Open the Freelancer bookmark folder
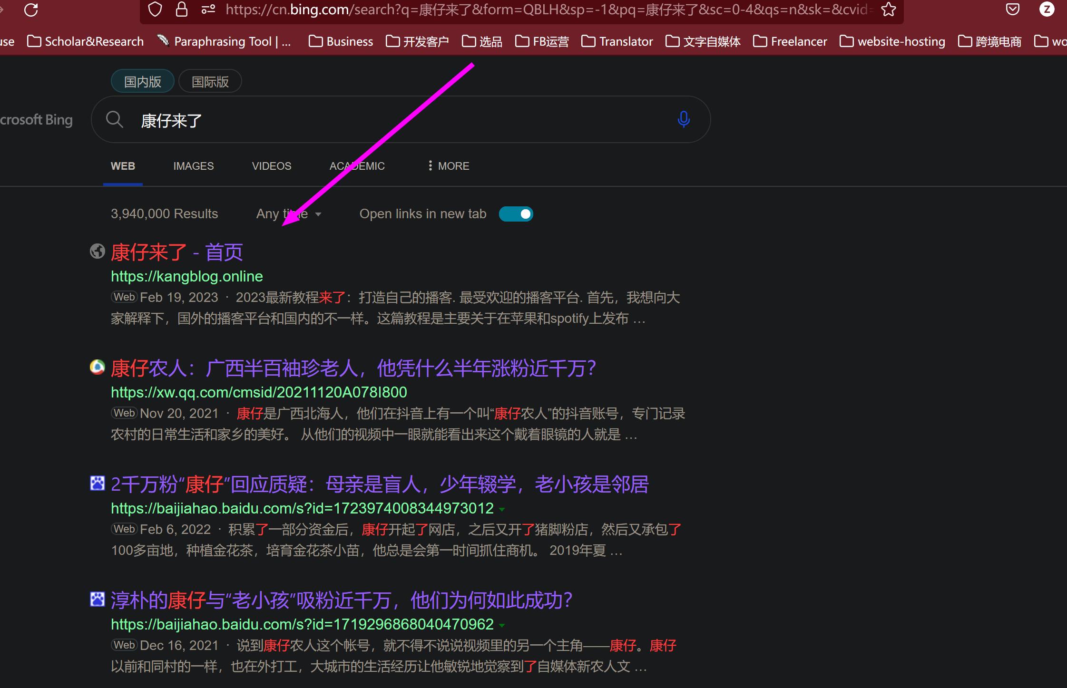This screenshot has width=1067, height=688. [x=790, y=42]
